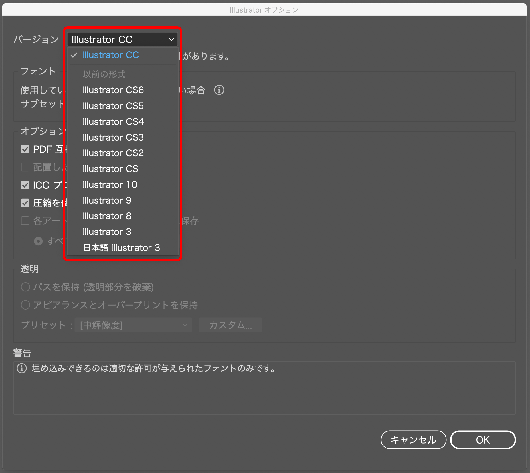Toggle the 圧縮を使用 compression checkbox
This screenshot has height=473, width=530.
pos(25,203)
